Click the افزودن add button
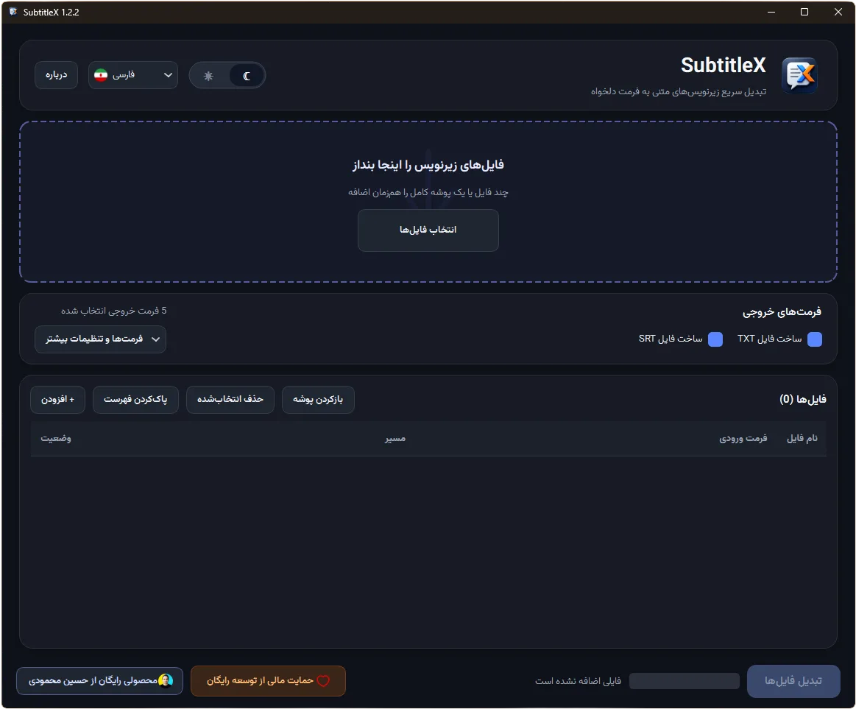The height and width of the screenshot is (709, 856). [x=58, y=399]
